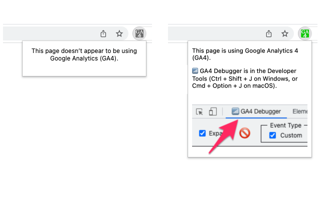The width and height of the screenshot is (321, 200).
Task: Select the inspect element cursor icon
Action: click(200, 112)
